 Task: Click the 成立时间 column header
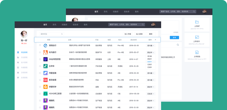coord(133,40)
